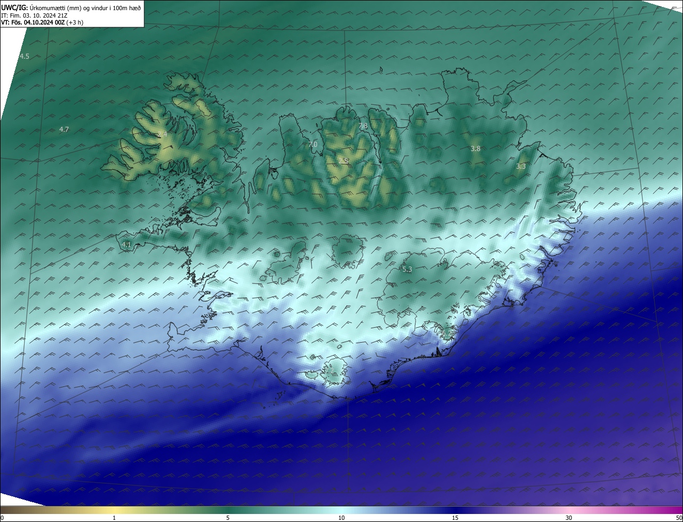The height and width of the screenshot is (522, 683).
Task: Click the 0 tick label on the color scale
Action: 2,518
